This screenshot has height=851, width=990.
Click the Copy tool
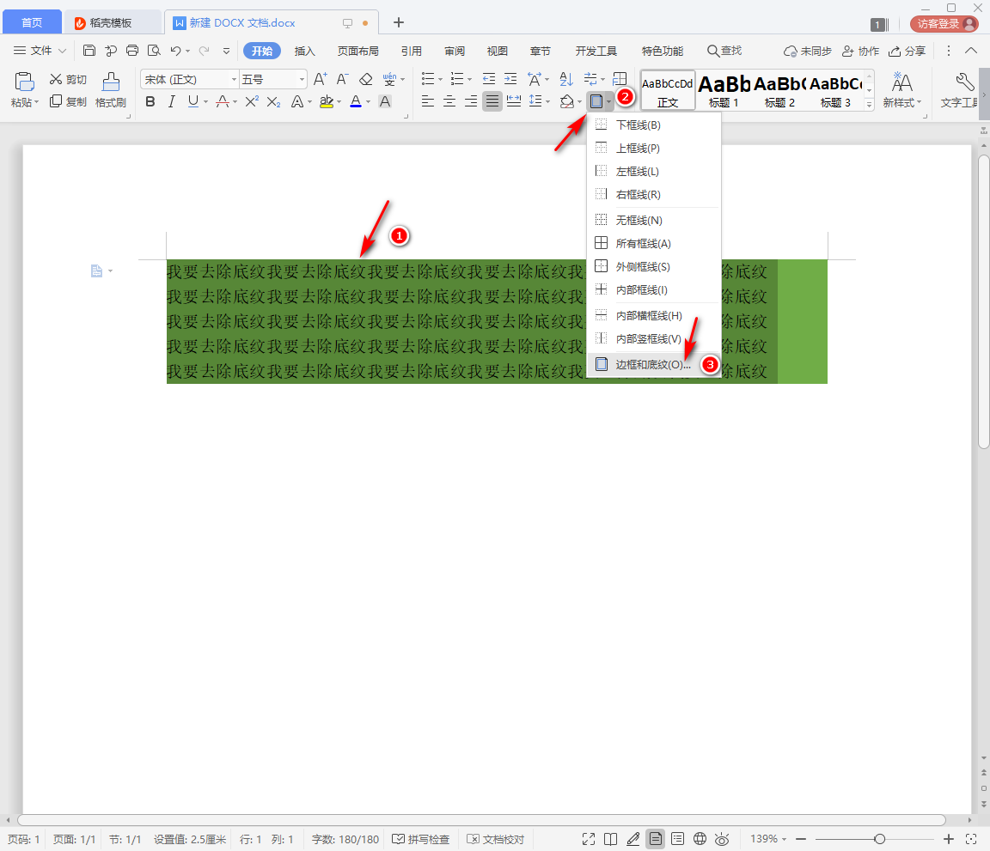68,101
